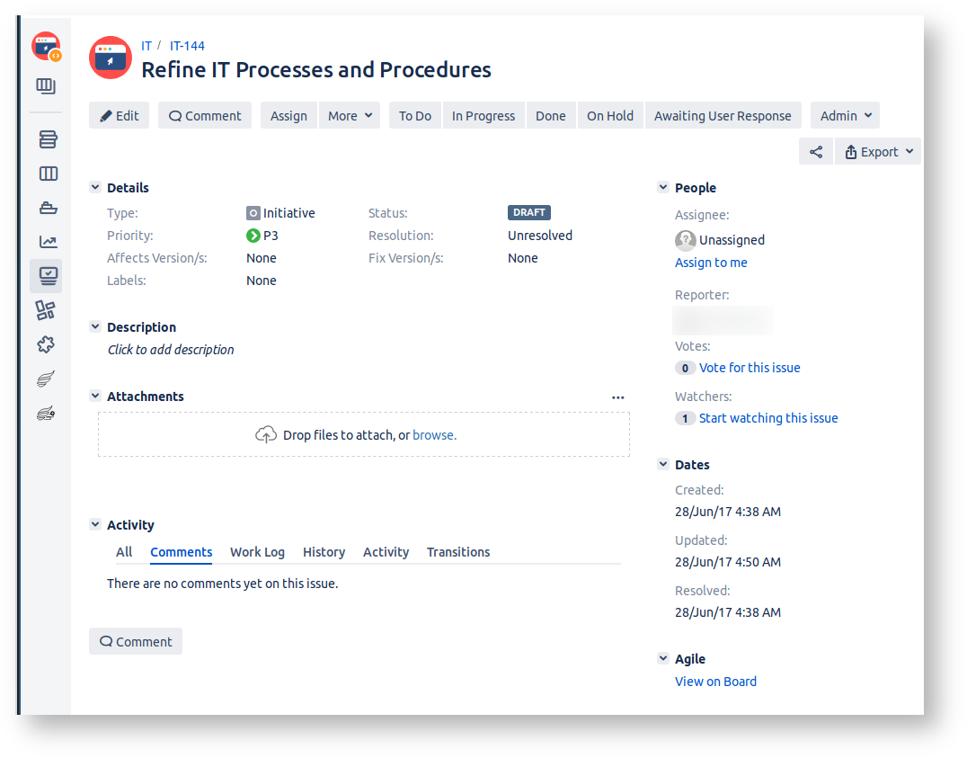This screenshot has width=967, height=758.
Task: Collapse the Details section
Action: coord(95,188)
